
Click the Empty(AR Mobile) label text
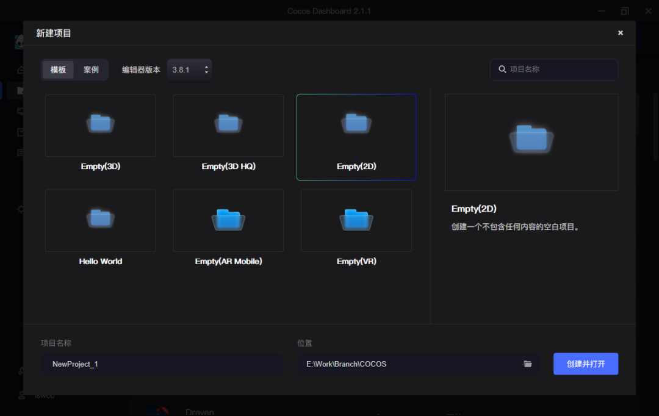228,261
